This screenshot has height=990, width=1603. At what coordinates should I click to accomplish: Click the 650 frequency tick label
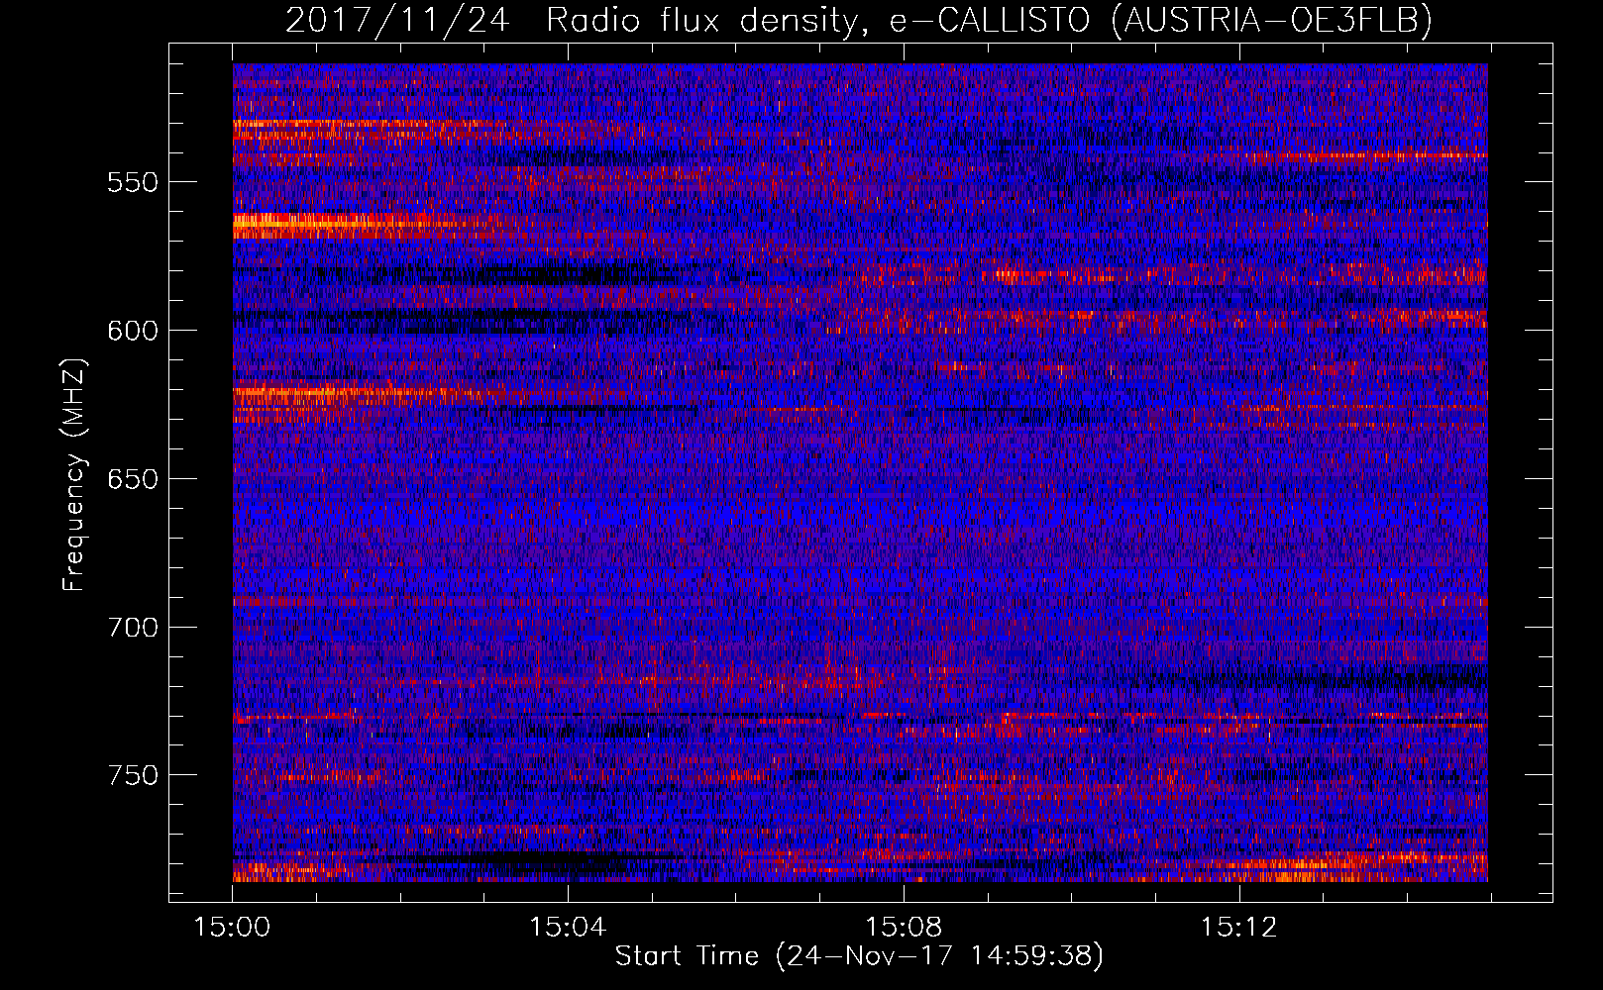click(x=134, y=479)
